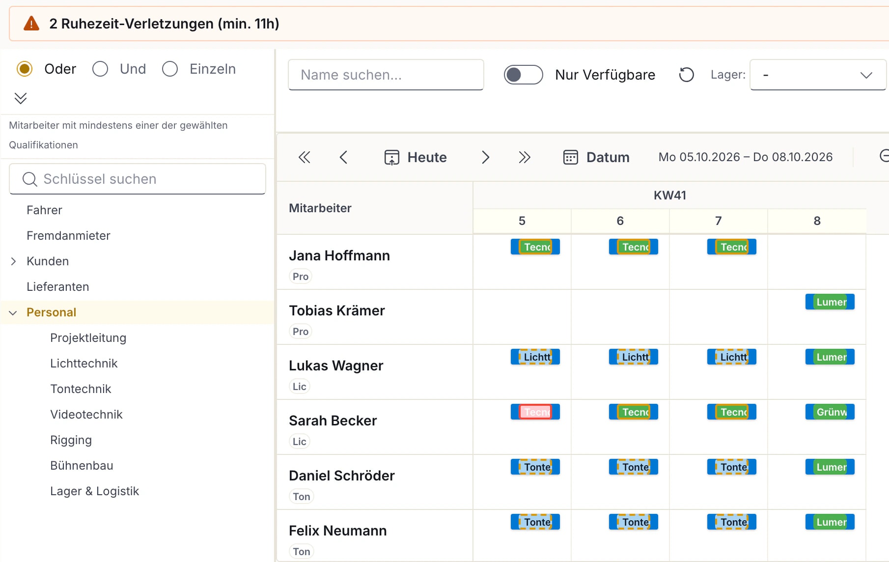Click the Heute calendar icon
Image resolution: width=889 pixels, height=562 pixels.
tap(391, 157)
